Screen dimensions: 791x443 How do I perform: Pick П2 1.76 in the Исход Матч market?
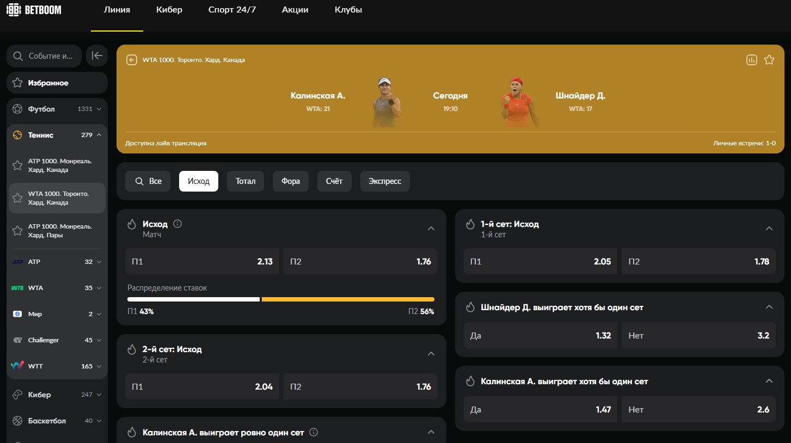pyautogui.click(x=360, y=262)
